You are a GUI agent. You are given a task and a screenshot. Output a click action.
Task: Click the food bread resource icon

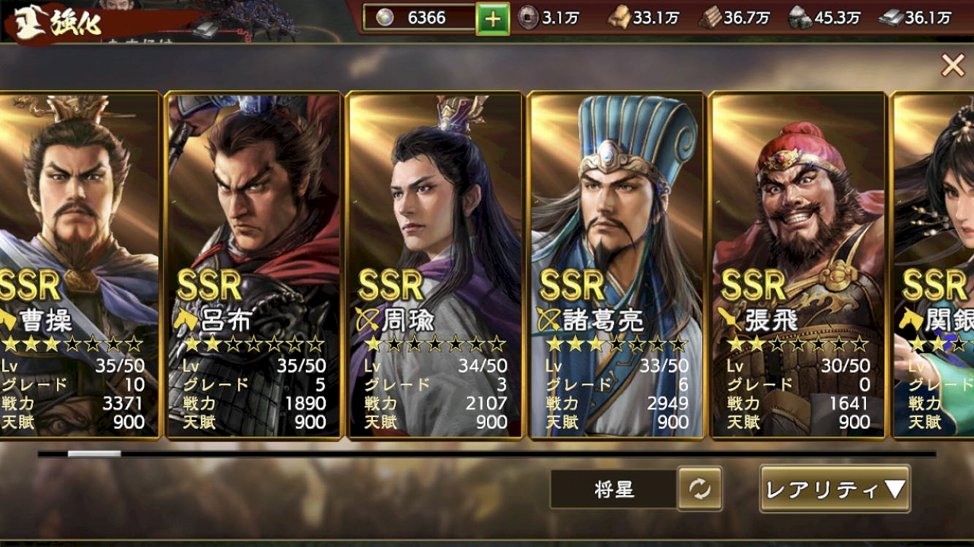point(619,17)
